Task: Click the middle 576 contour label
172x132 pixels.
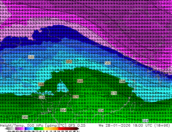Action: pyautogui.click(x=76, y=97)
